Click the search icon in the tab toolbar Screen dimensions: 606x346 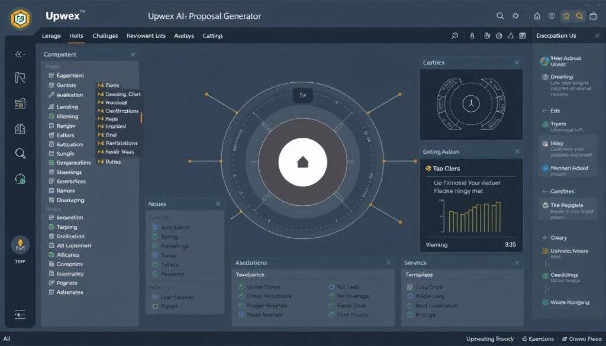click(455, 35)
